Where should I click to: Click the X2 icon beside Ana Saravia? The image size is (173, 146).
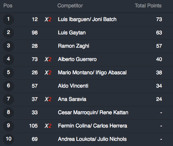pos(48,99)
